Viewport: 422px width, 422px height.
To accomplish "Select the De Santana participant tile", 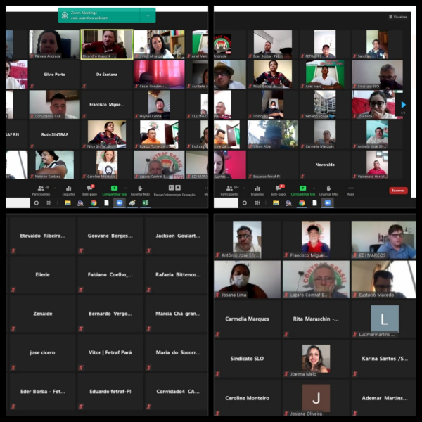I will click(x=107, y=75).
